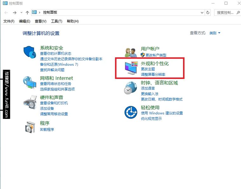241x189 pixels.
Task: Open the 外观和个性化 category heading
Action: click(x=155, y=63)
